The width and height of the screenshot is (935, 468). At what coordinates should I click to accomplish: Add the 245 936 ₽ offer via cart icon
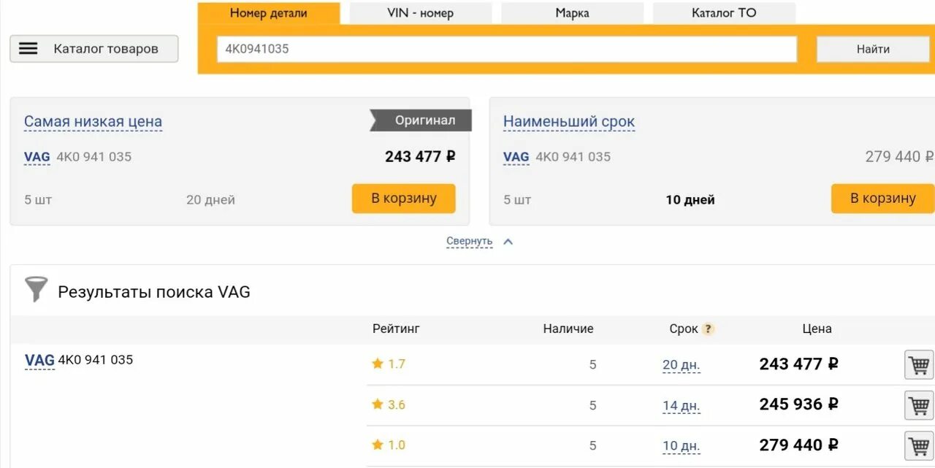(919, 405)
